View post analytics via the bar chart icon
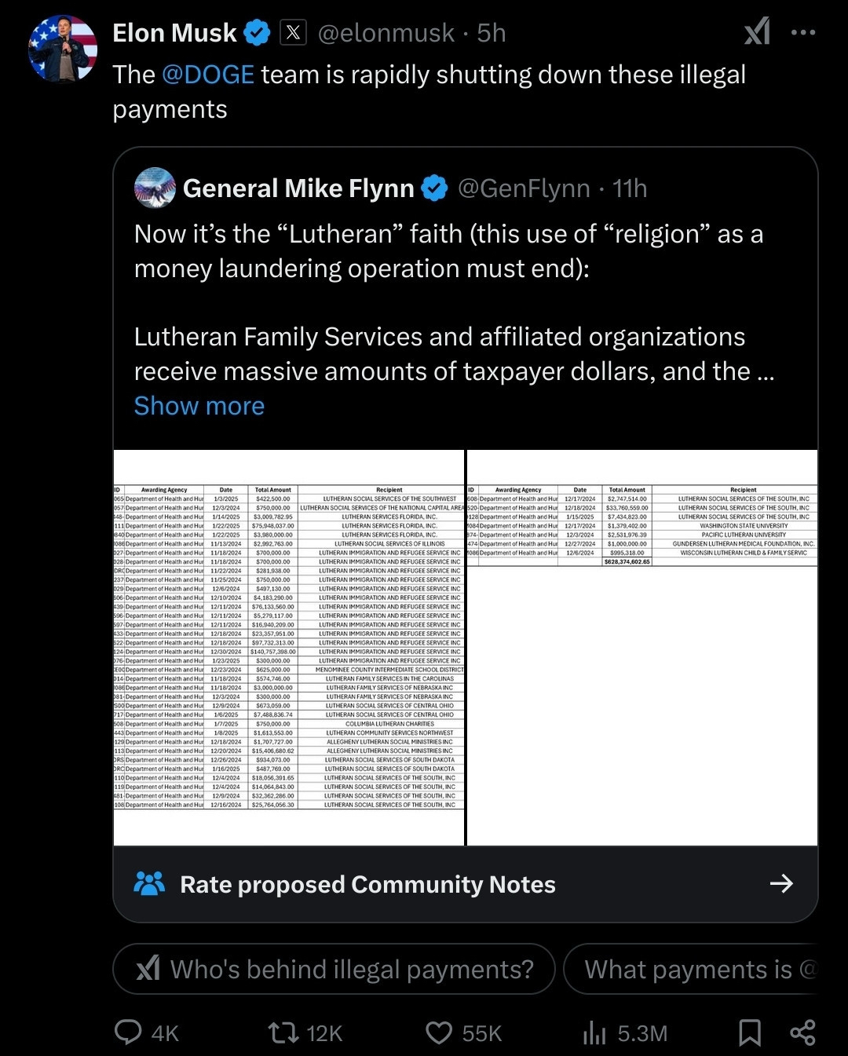The height and width of the screenshot is (1056, 848). (x=594, y=1032)
